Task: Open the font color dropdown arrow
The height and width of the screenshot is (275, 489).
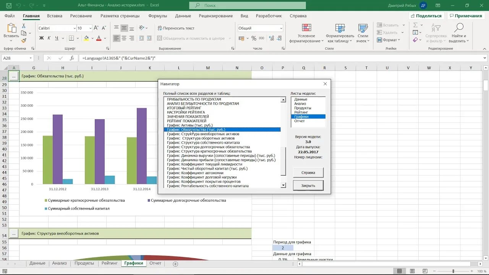Action: 105,38
